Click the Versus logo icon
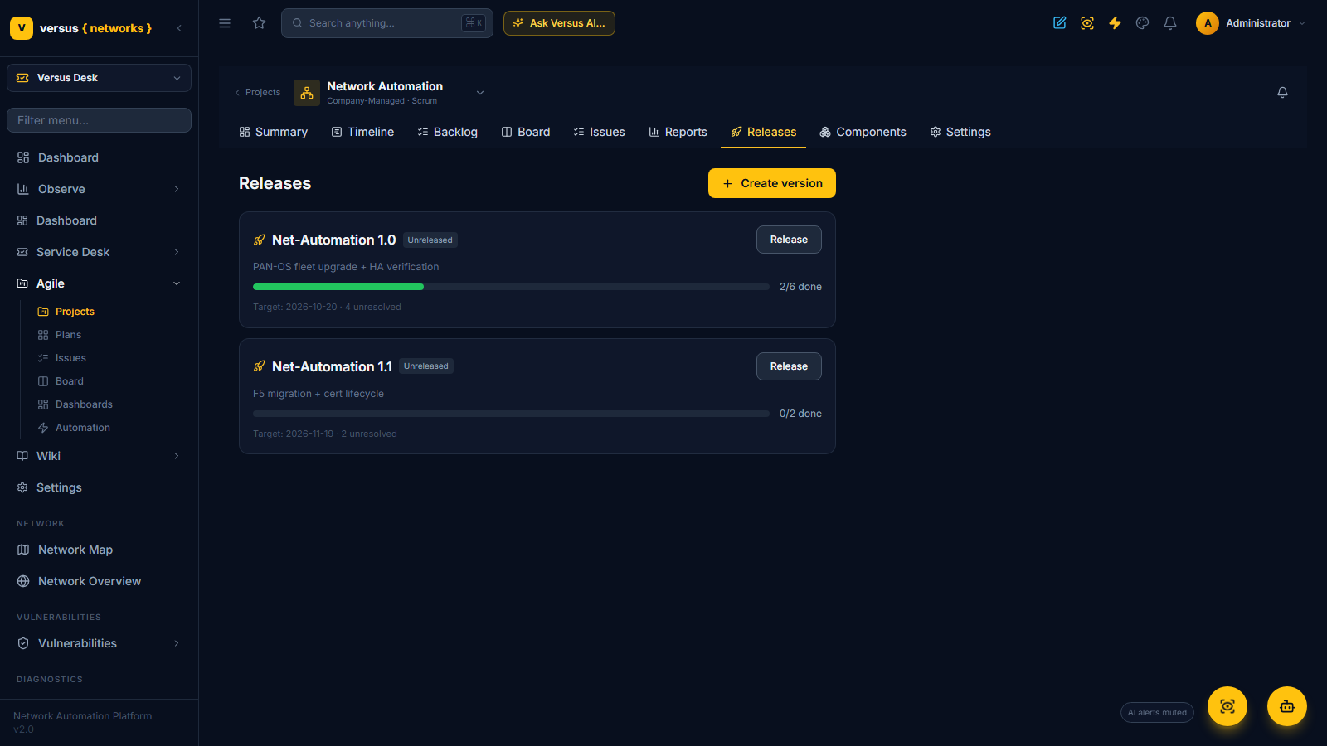The image size is (1327, 746). [22, 28]
